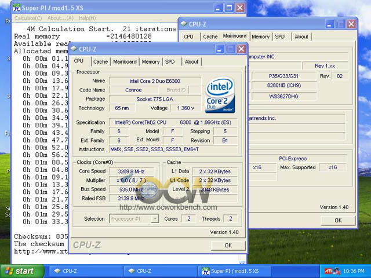This screenshot has height=278, width=371.
Task: Click OK in the front CPU-Z window
Action: coord(228,246)
